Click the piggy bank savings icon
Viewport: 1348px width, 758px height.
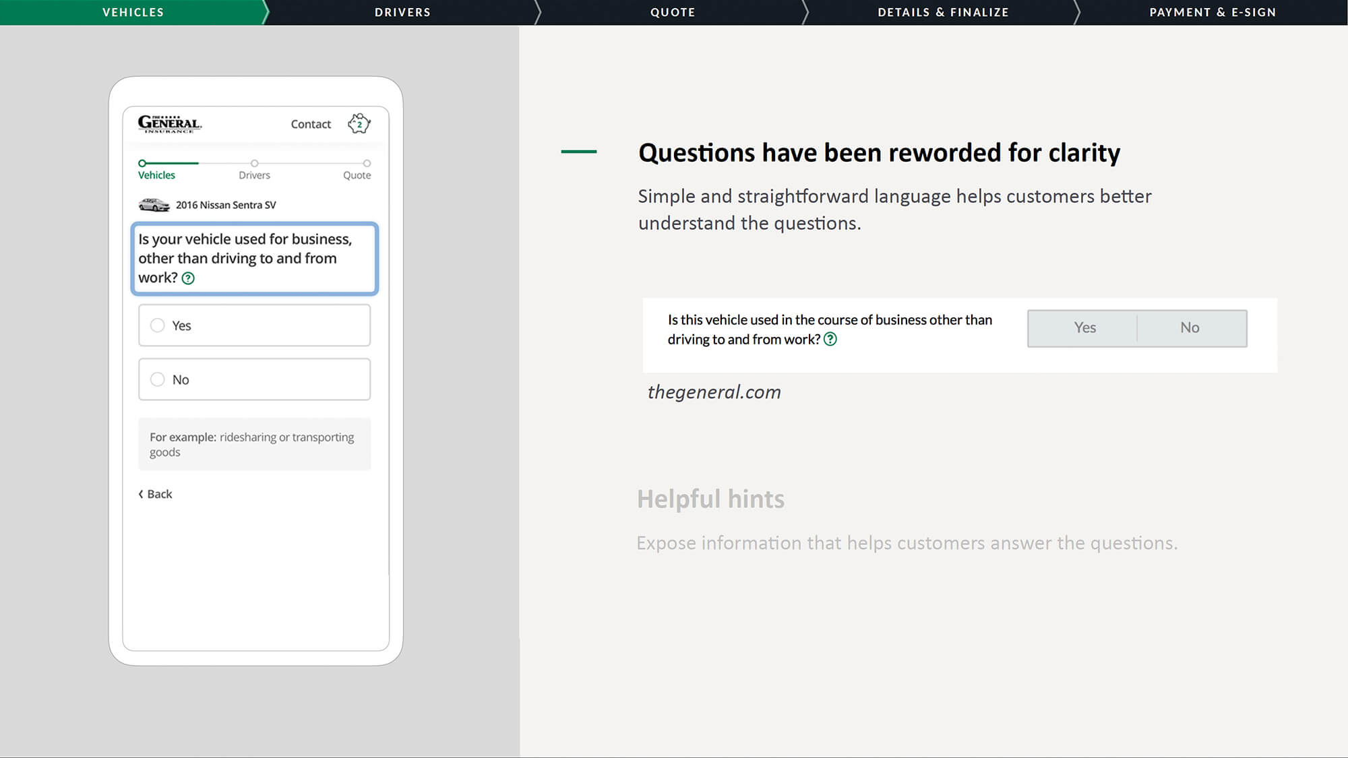coord(359,123)
